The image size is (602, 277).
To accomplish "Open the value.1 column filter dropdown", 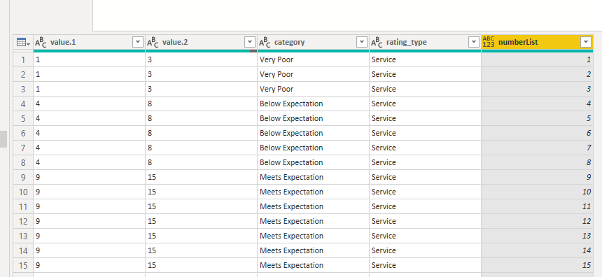I will tap(138, 42).
